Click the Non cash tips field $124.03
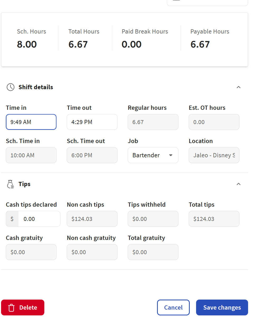This screenshot has width=256, height=322. click(92, 219)
